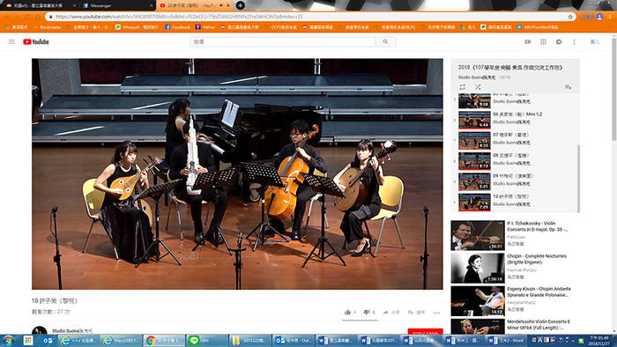Switch to the first browser tab
The height and width of the screenshot is (347, 617).
(x=41, y=5)
